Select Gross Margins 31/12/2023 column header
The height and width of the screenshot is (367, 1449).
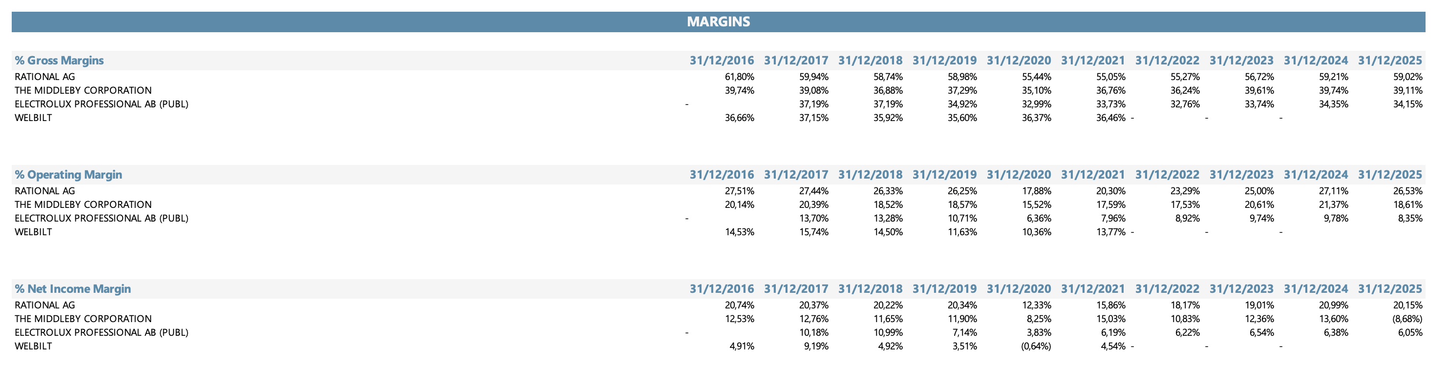1241,61
